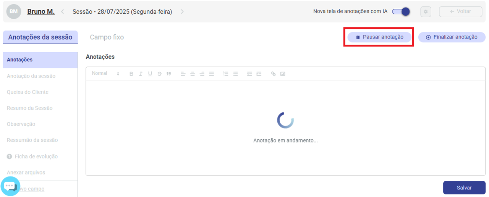Insert a hyperlink with the link icon
The width and height of the screenshot is (489, 197).
tap(273, 74)
